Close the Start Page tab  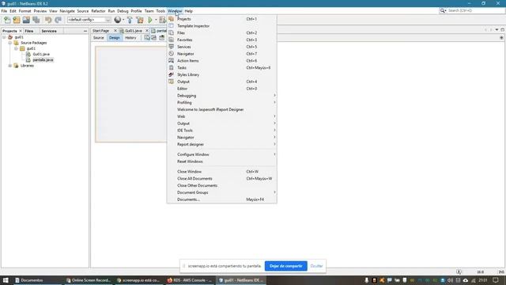click(115, 31)
